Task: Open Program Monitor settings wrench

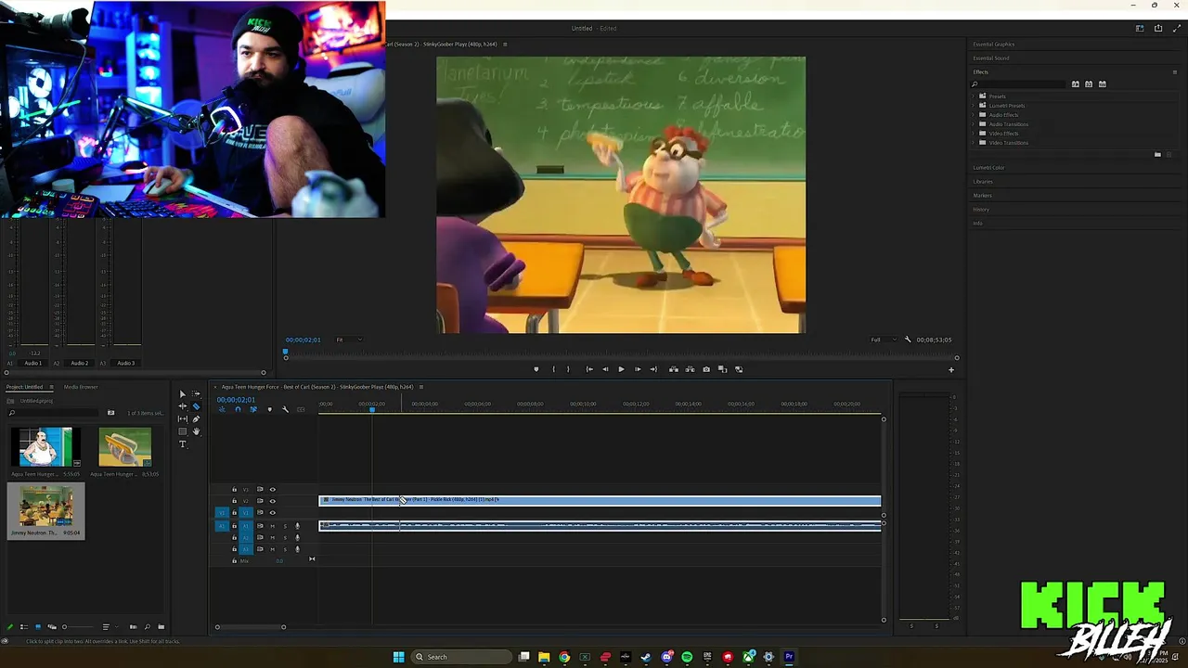Action: [x=908, y=340]
